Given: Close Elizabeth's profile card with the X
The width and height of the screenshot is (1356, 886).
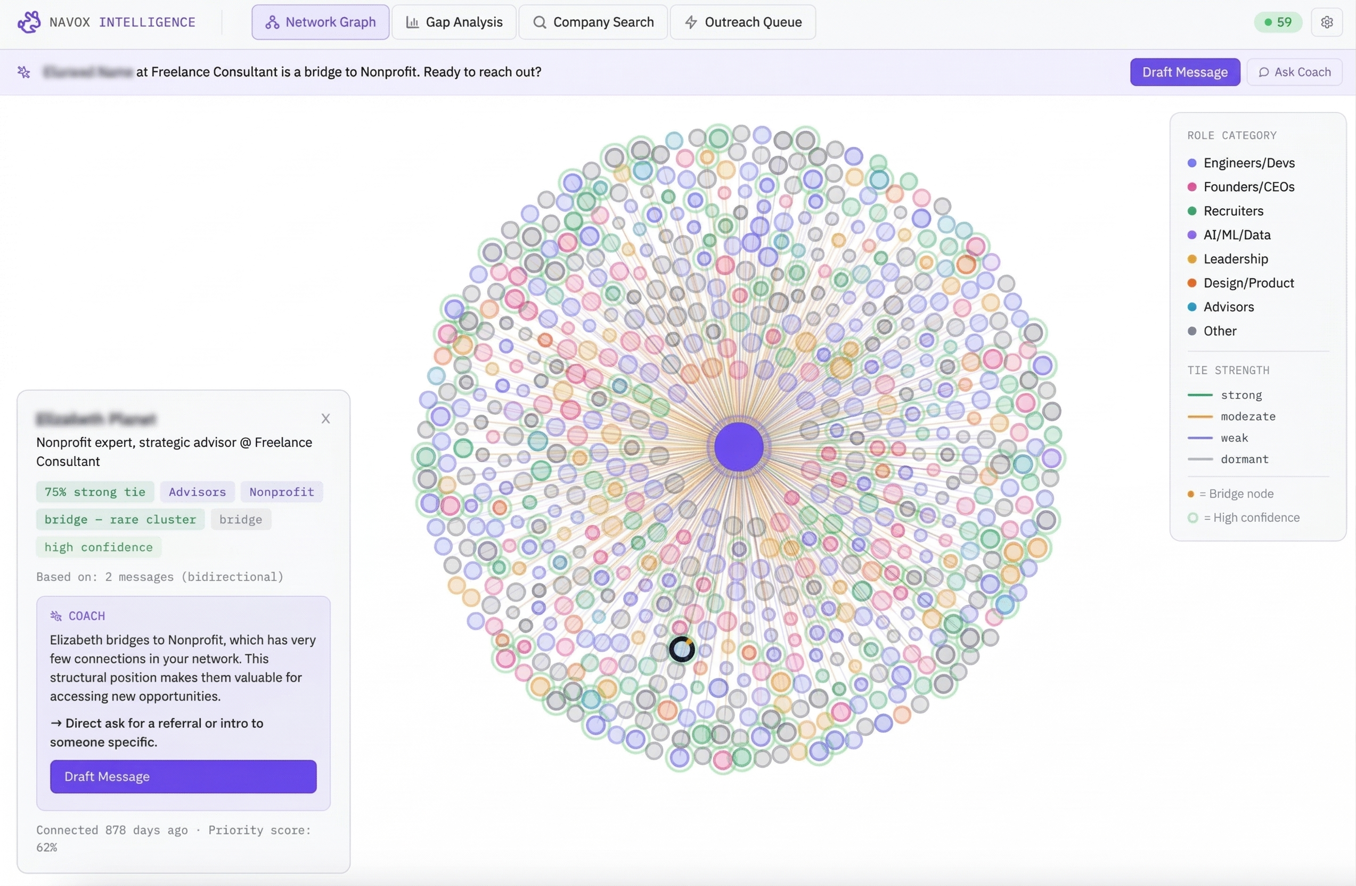Looking at the screenshot, I should pyautogui.click(x=325, y=419).
